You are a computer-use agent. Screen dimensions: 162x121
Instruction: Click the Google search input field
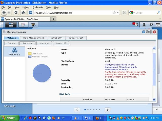146,13
